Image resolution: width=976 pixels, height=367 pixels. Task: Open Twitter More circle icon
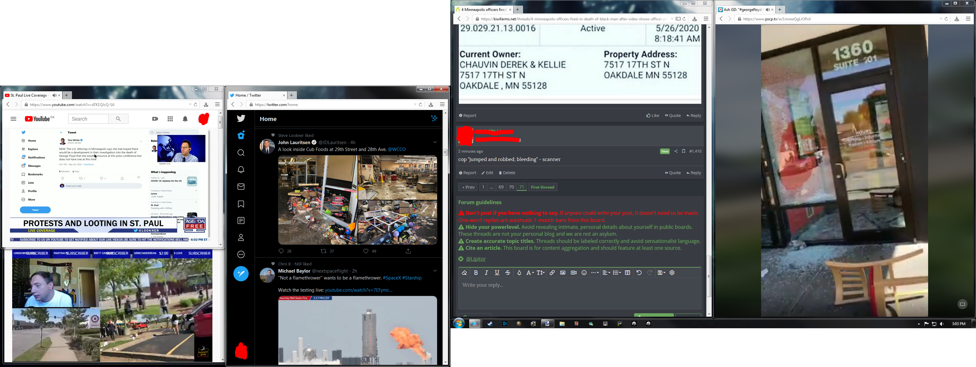241,254
